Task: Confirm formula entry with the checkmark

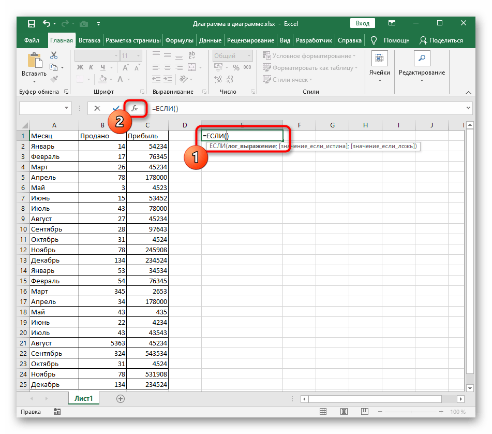Action: pos(116,108)
